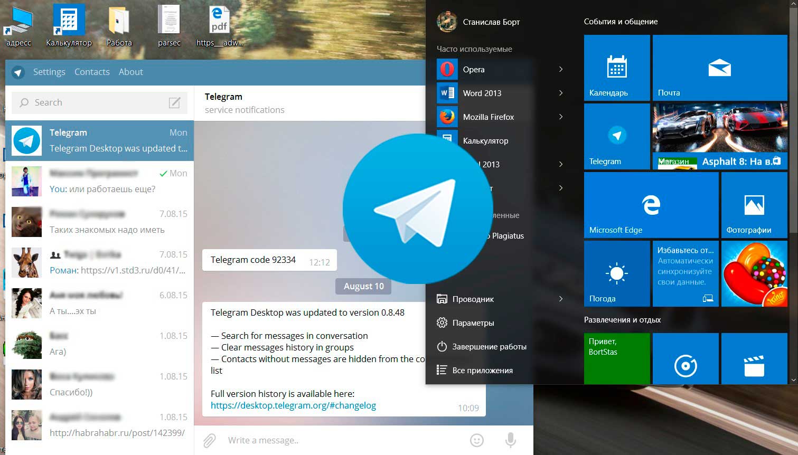Open the Candy Crush game tile

tap(754, 273)
